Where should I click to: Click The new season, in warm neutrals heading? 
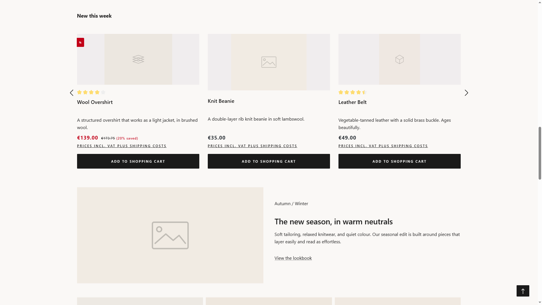click(333, 222)
